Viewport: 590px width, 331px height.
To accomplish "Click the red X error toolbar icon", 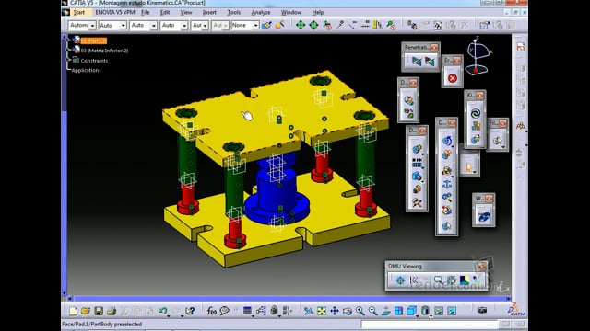I will click(453, 77).
